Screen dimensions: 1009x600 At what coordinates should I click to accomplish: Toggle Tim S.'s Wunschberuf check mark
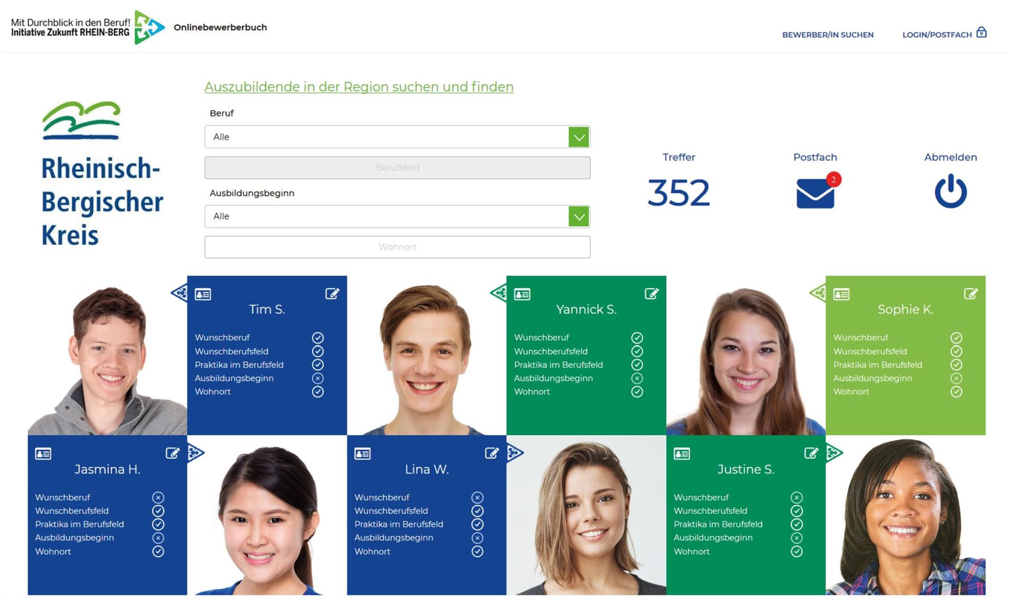318,338
